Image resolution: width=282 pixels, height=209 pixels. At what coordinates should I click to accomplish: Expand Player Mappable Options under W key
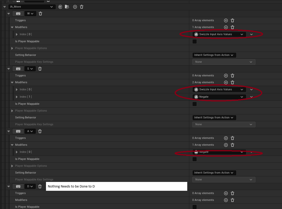[x=12, y=48]
